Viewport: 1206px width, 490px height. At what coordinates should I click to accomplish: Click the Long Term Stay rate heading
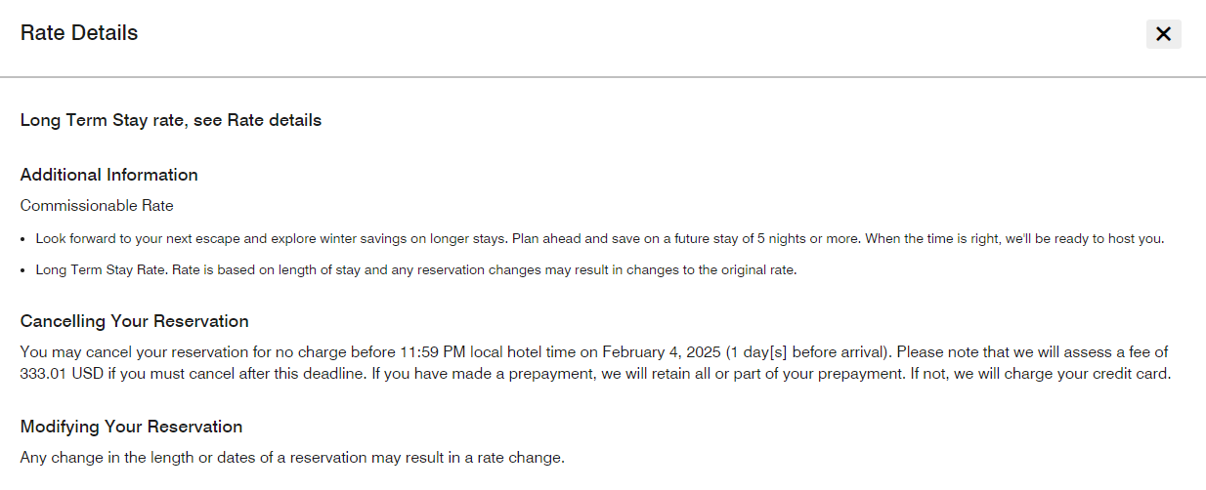[171, 120]
